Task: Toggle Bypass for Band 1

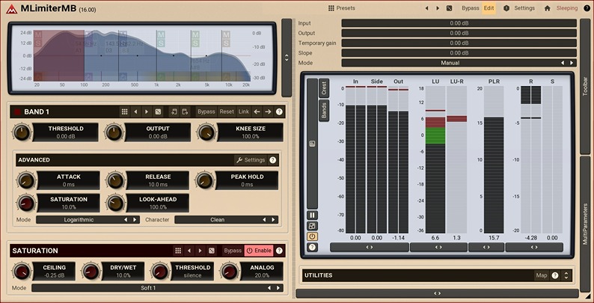Action: tap(206, 111)
